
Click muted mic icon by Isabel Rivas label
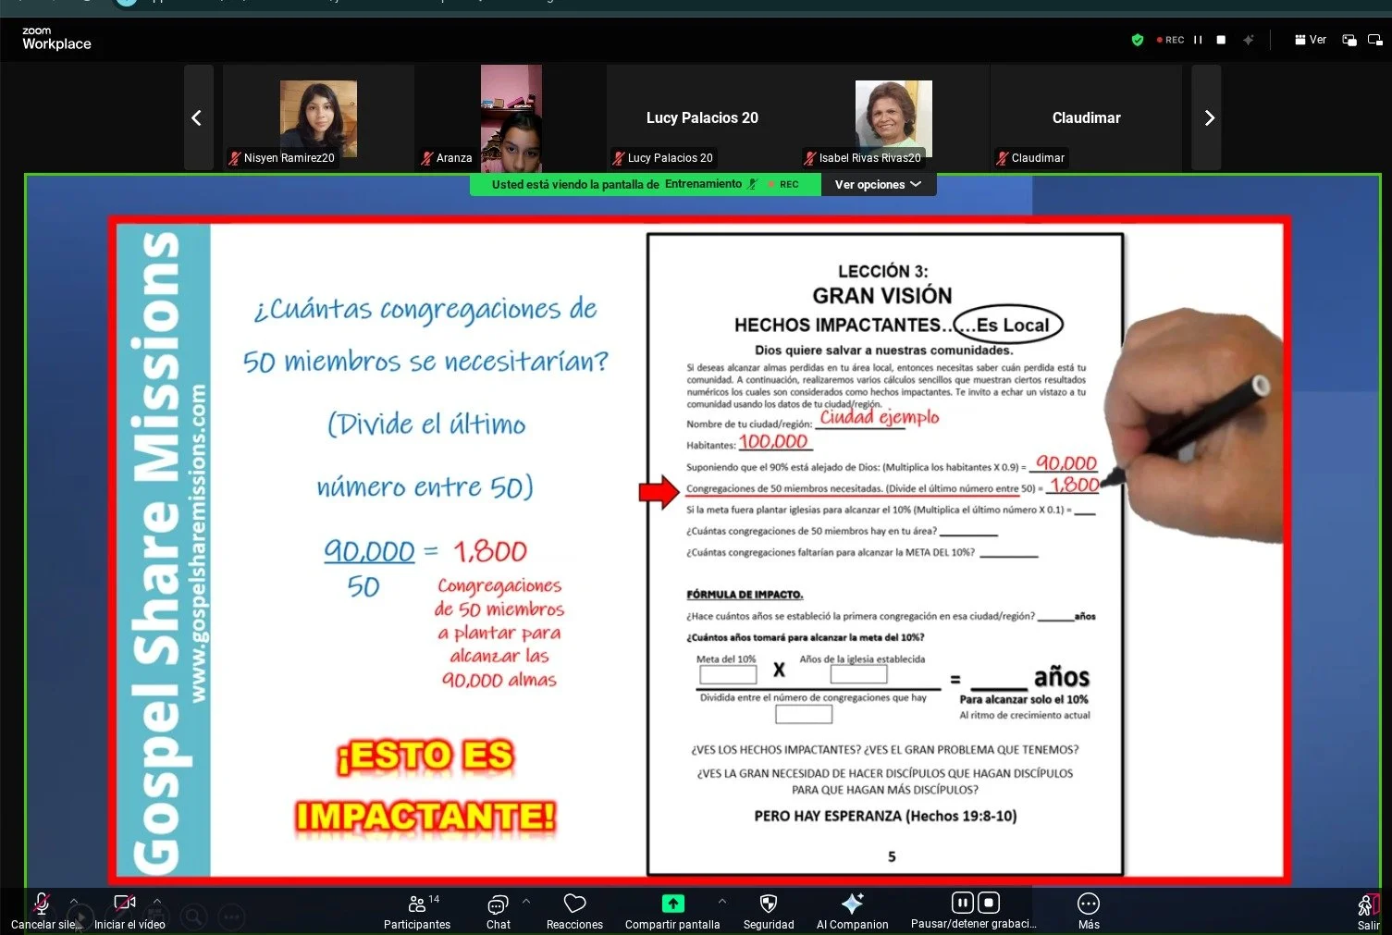[810, 158]
